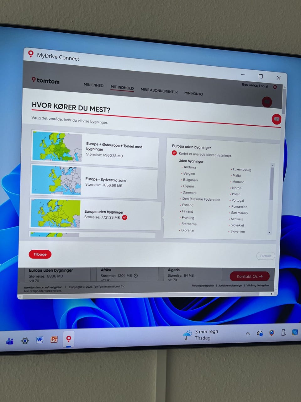
Task: Click the Kontakt Os button
Action: click(x=250, y=276)
